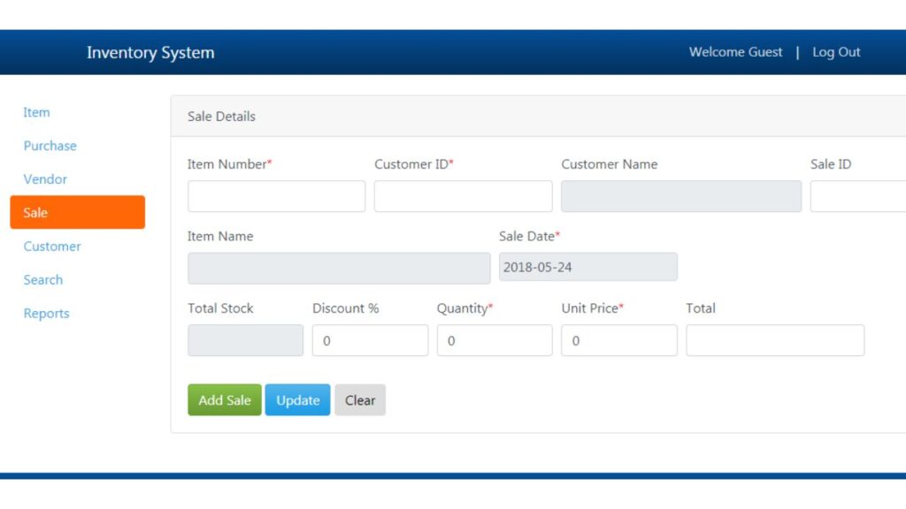Click the Total Stock field
The image size is (906, 509).
[x=245, y=340]
